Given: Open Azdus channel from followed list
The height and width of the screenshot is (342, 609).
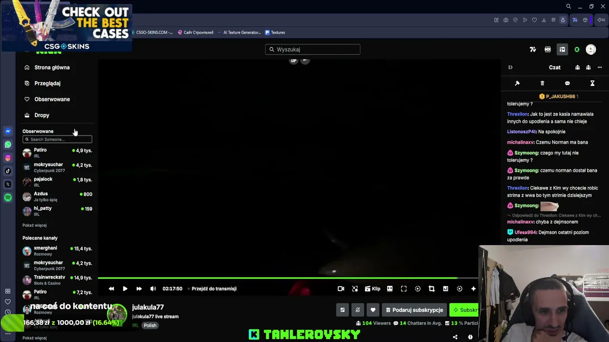Looking at the screenshot, I should (x=57, y=196).
